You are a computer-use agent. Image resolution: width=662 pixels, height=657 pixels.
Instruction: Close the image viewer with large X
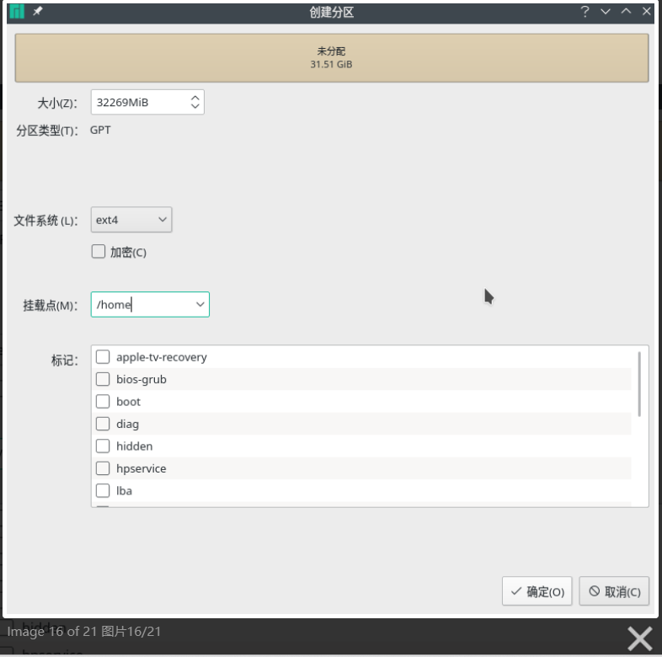pyautogui.click(x=639, y=638)
